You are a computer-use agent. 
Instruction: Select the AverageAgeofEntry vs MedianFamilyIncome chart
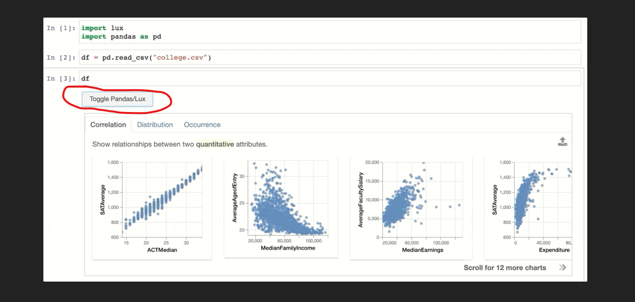click(281, 207)
